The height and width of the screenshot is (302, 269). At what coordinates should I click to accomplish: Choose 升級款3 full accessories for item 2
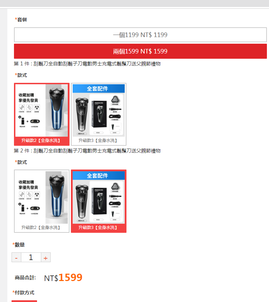click(x=99, y=201)
